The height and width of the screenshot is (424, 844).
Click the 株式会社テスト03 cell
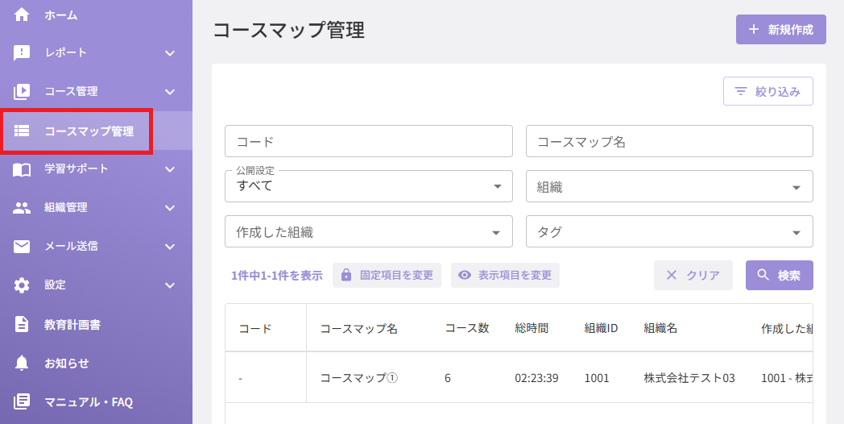tap(689, 378)
